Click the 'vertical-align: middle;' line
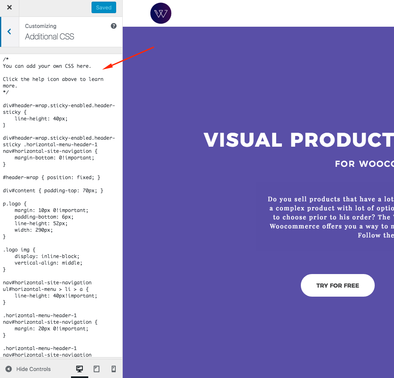Image resolution: width=394 pixels, height=378 pixels. 48,263
